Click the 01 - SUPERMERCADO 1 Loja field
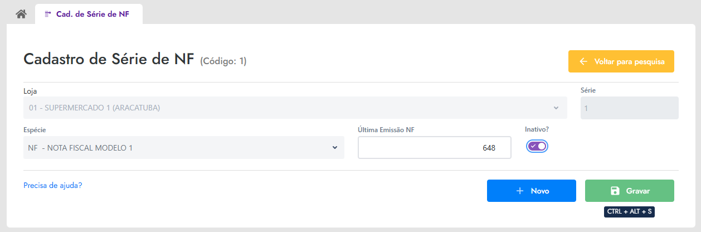 coord(295,108)
